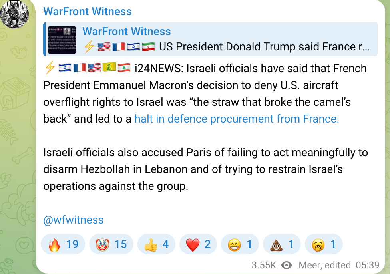Open the @wfwitness channel mention
This screenshot has width=390, height=274.
click(73, 220)
